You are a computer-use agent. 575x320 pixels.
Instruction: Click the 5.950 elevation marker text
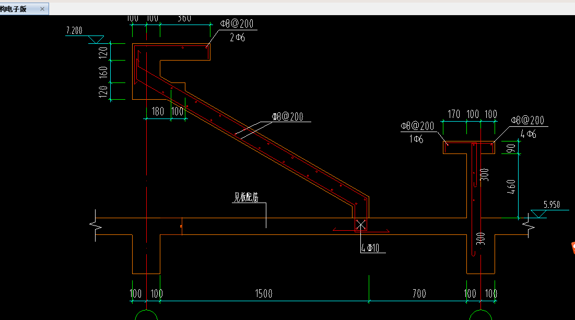coord(551,205)
